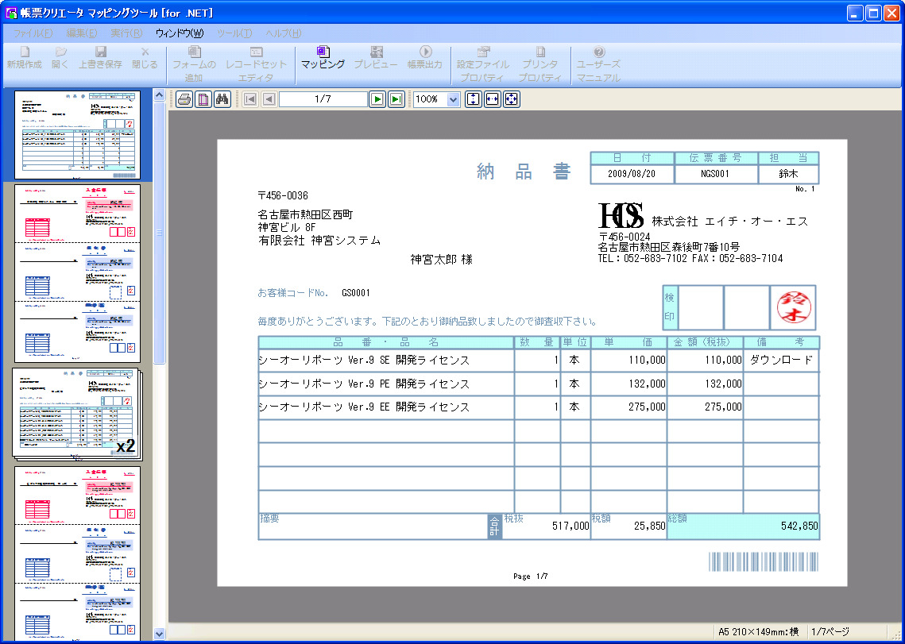This screenshot has width=905, height=644.
Task: Click the thumbnail panel scroll up arrow
Action: 160,94
